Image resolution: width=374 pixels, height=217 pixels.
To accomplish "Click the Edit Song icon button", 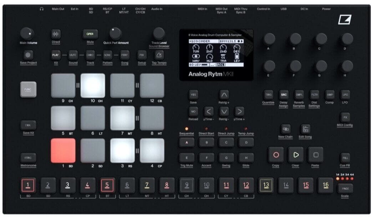I will click(x=305, y=129).
